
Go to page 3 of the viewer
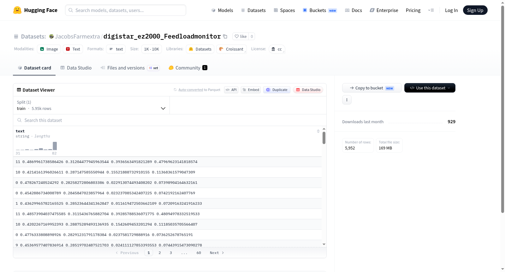point(171,253)
